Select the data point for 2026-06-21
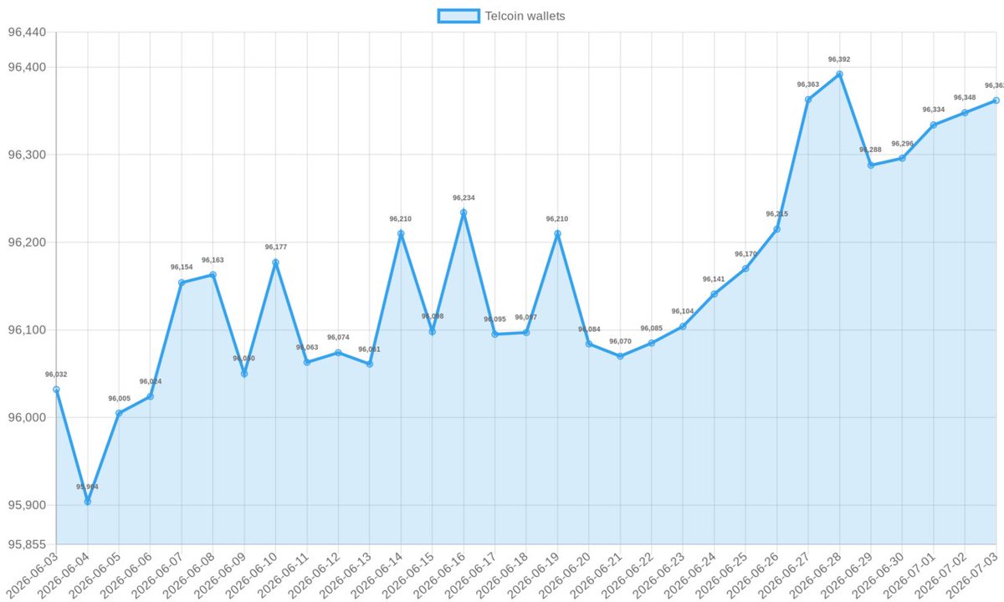 [620, 356]
